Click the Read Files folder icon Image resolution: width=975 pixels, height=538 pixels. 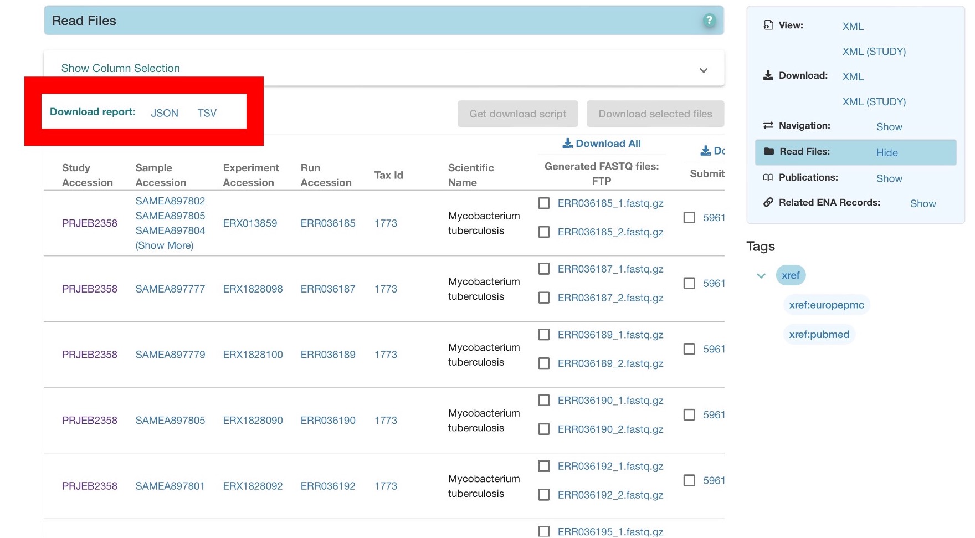(768, 151)
